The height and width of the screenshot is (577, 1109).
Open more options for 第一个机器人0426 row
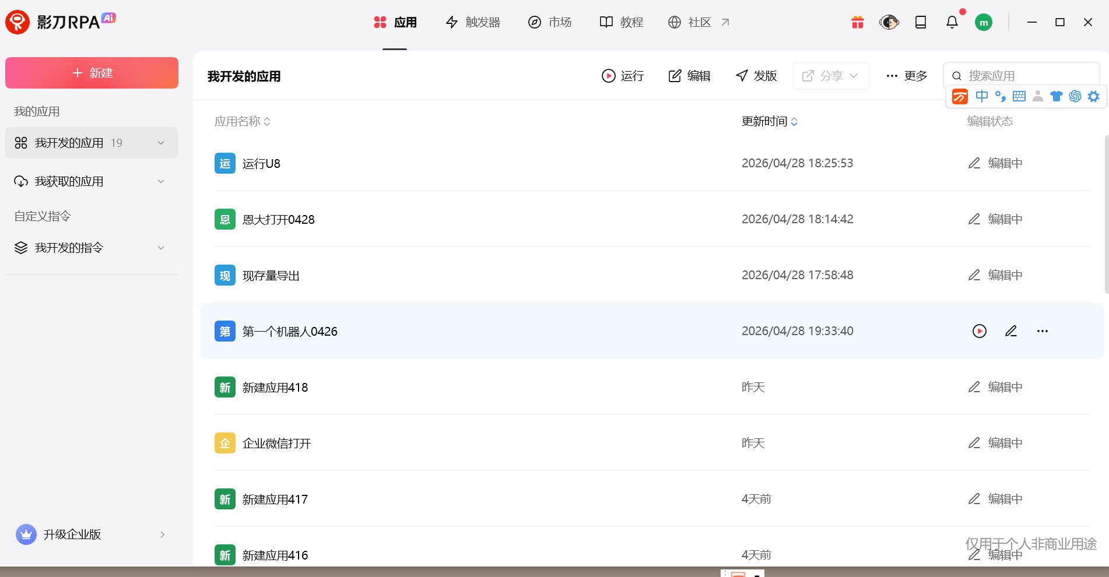point(1043,331)
